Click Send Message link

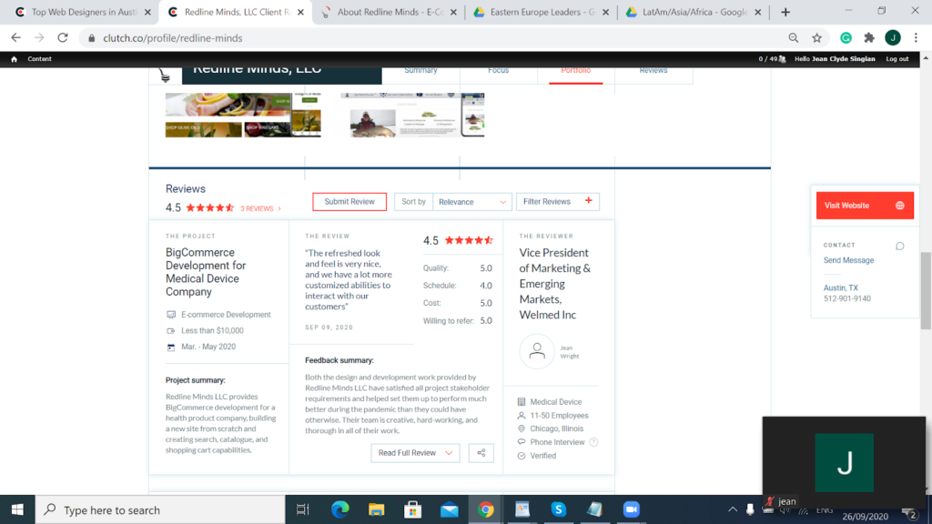(848, 260)
